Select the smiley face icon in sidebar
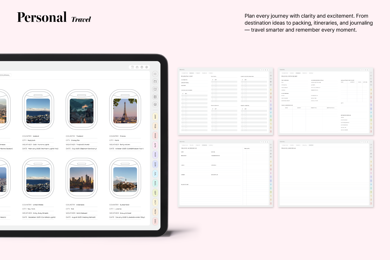The height and width of the screenshot is (260, 390). click(155, 104)
